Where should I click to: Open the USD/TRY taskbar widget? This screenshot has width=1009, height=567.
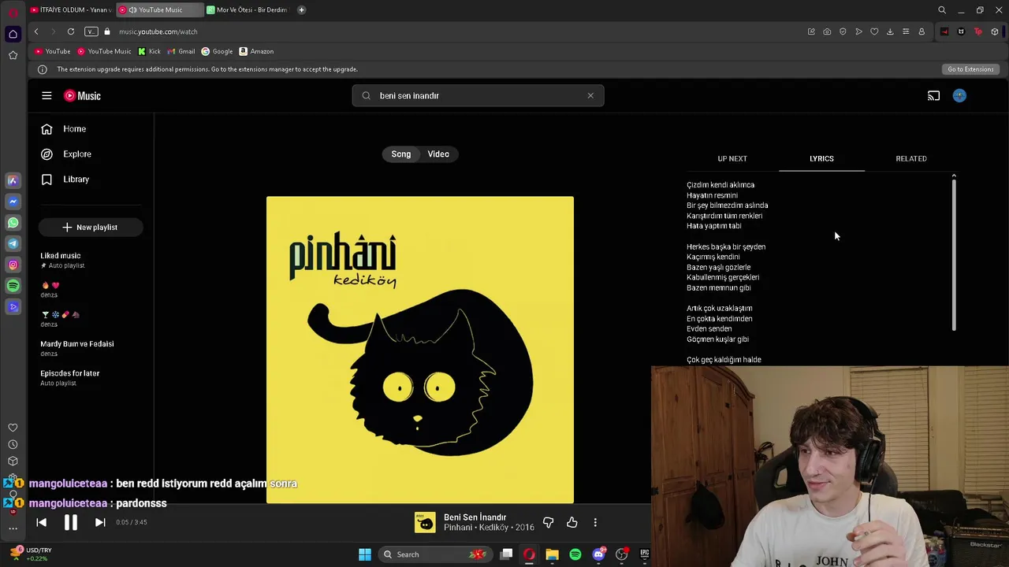pos(32,554)
